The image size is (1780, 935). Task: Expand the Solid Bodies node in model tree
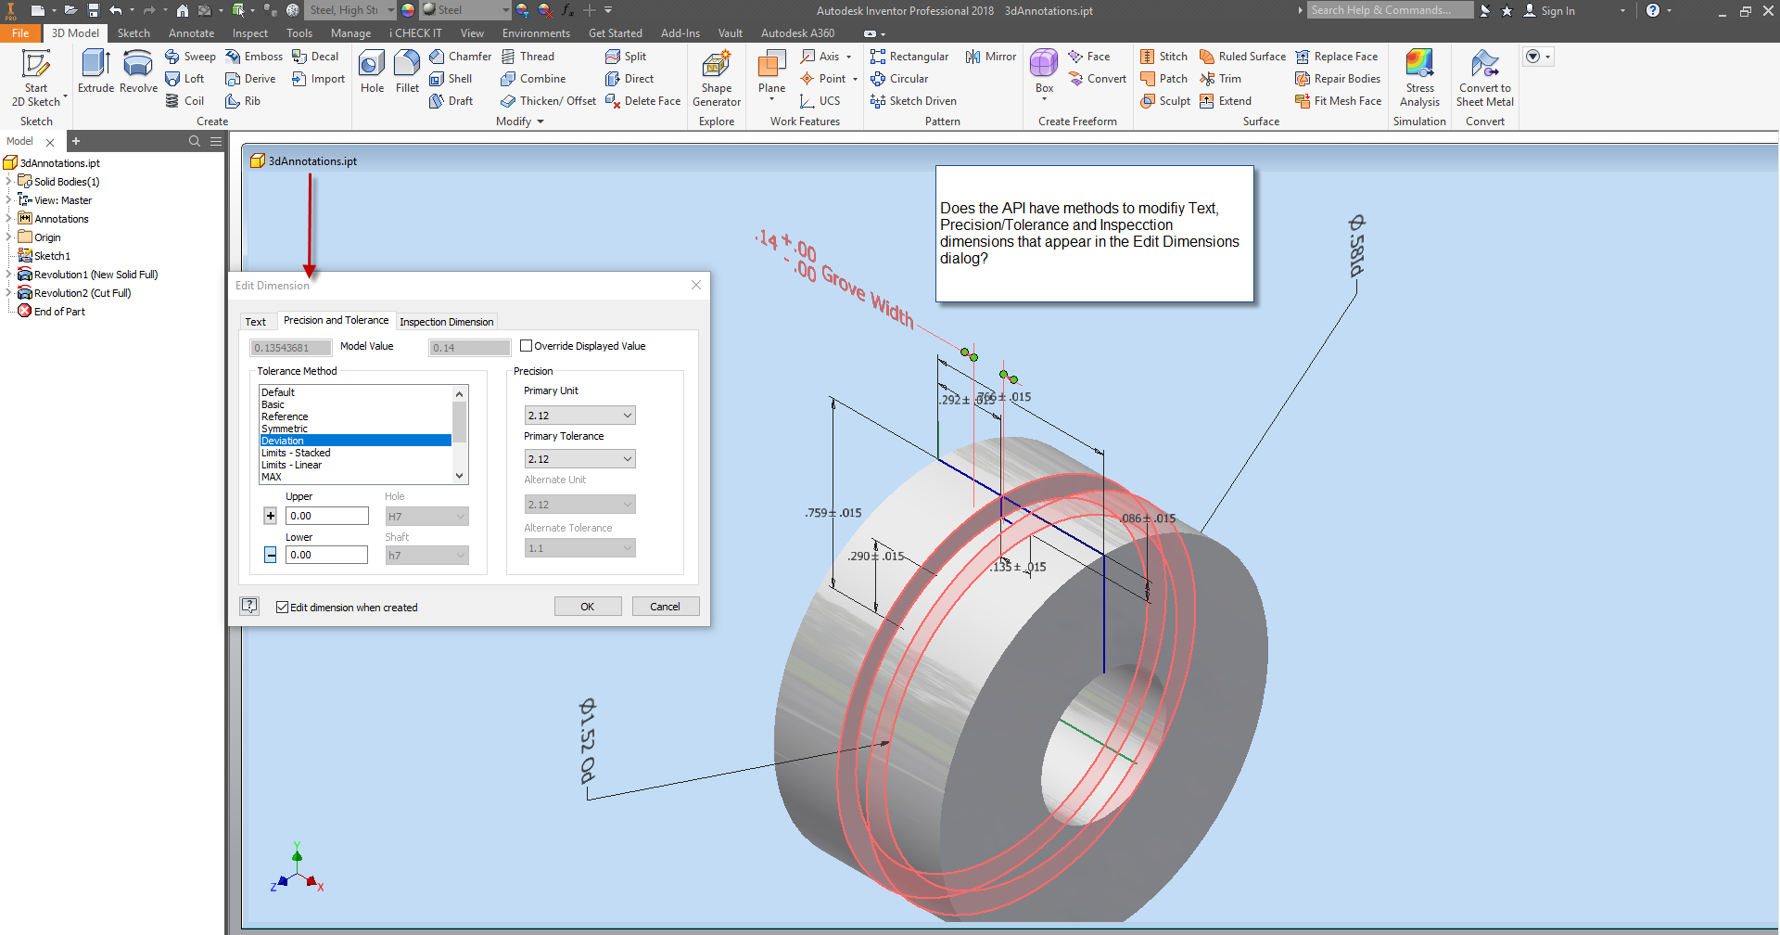pos(8,181)
